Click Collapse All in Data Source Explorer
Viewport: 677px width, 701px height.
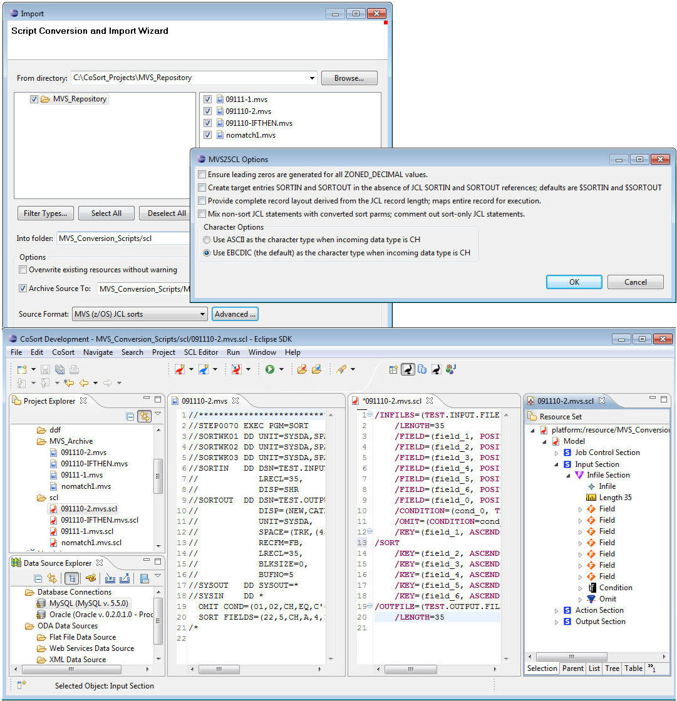click(38, 578)
